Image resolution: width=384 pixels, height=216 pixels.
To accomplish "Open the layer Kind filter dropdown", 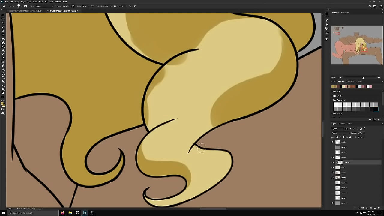I will coord(338,129).
